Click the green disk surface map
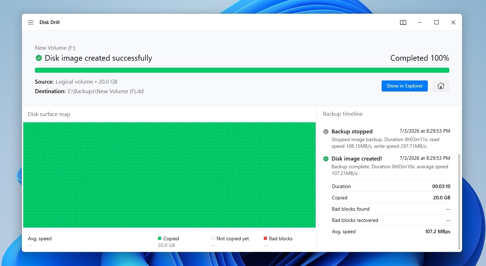The width and height of the screenshot is (486, 266). coord(169,175)
